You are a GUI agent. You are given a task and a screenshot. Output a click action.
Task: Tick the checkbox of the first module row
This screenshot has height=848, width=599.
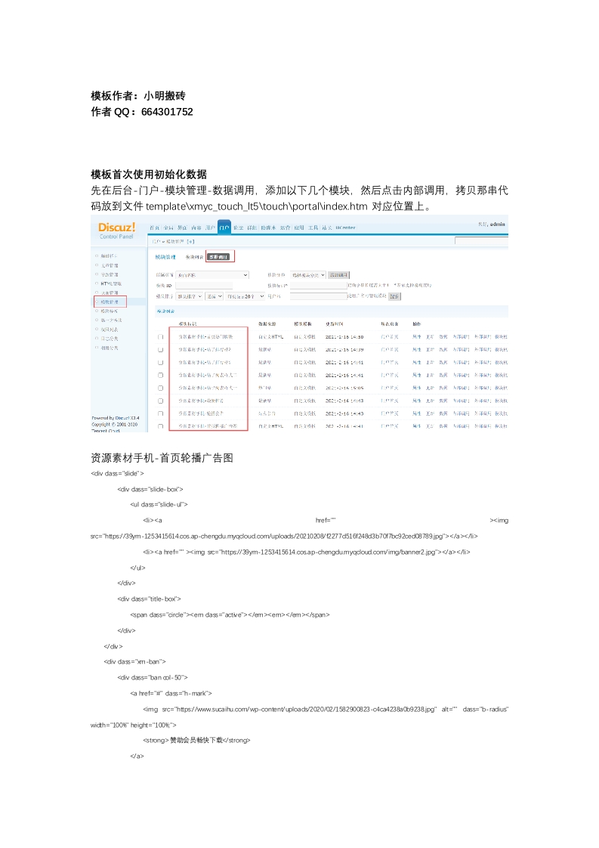160,336
